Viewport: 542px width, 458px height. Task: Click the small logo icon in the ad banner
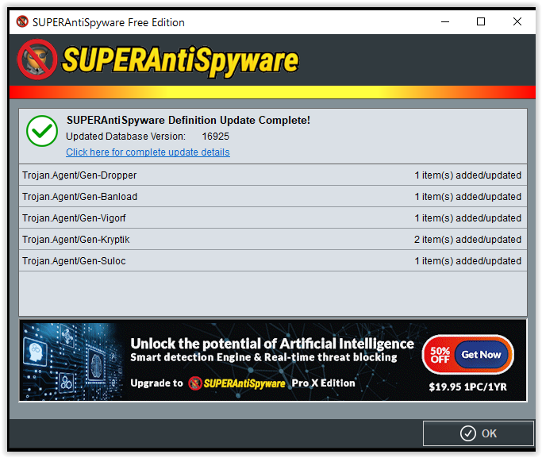[x=195, y=383]
